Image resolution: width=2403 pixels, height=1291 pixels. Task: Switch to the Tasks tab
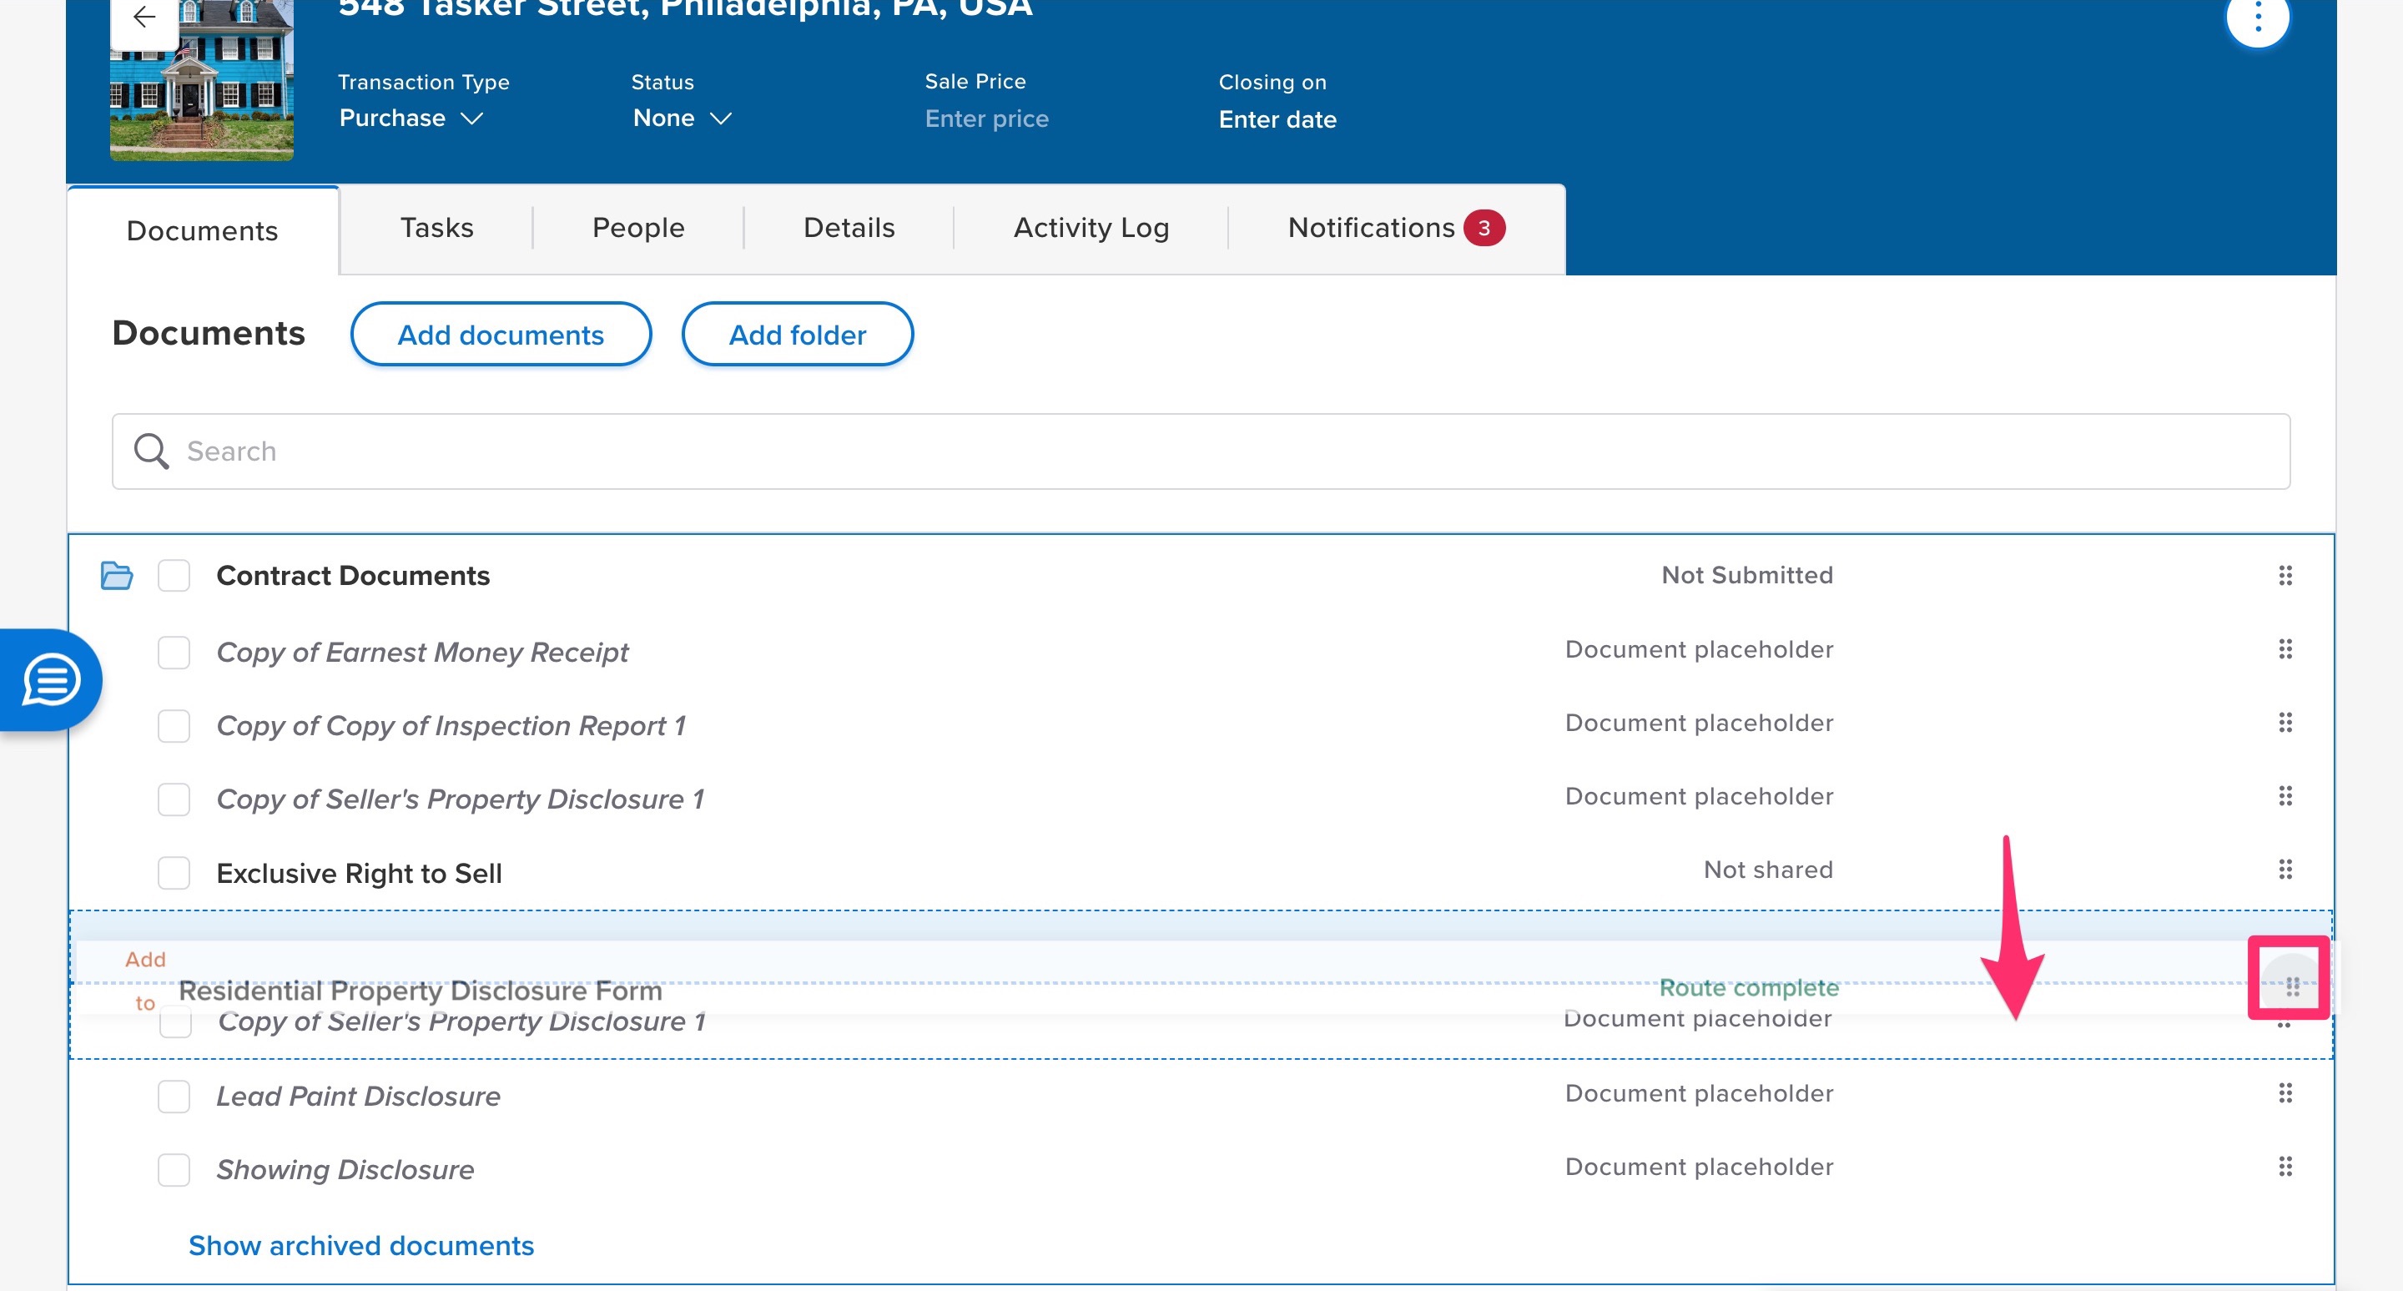(436, 228)
